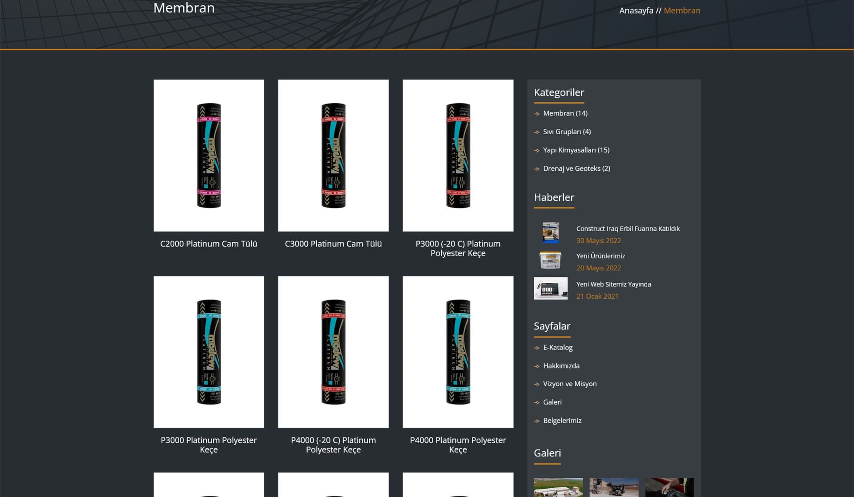This screenshot has height=497, width=854.
Task: Open the P3000 Platinum Polyester Keçe product image
Action: (x=209, y=352)
